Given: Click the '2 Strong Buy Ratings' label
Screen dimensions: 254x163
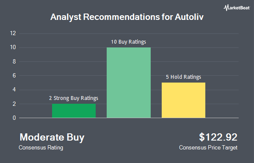Looking at the screenshot, I should (x=74, y=98).
